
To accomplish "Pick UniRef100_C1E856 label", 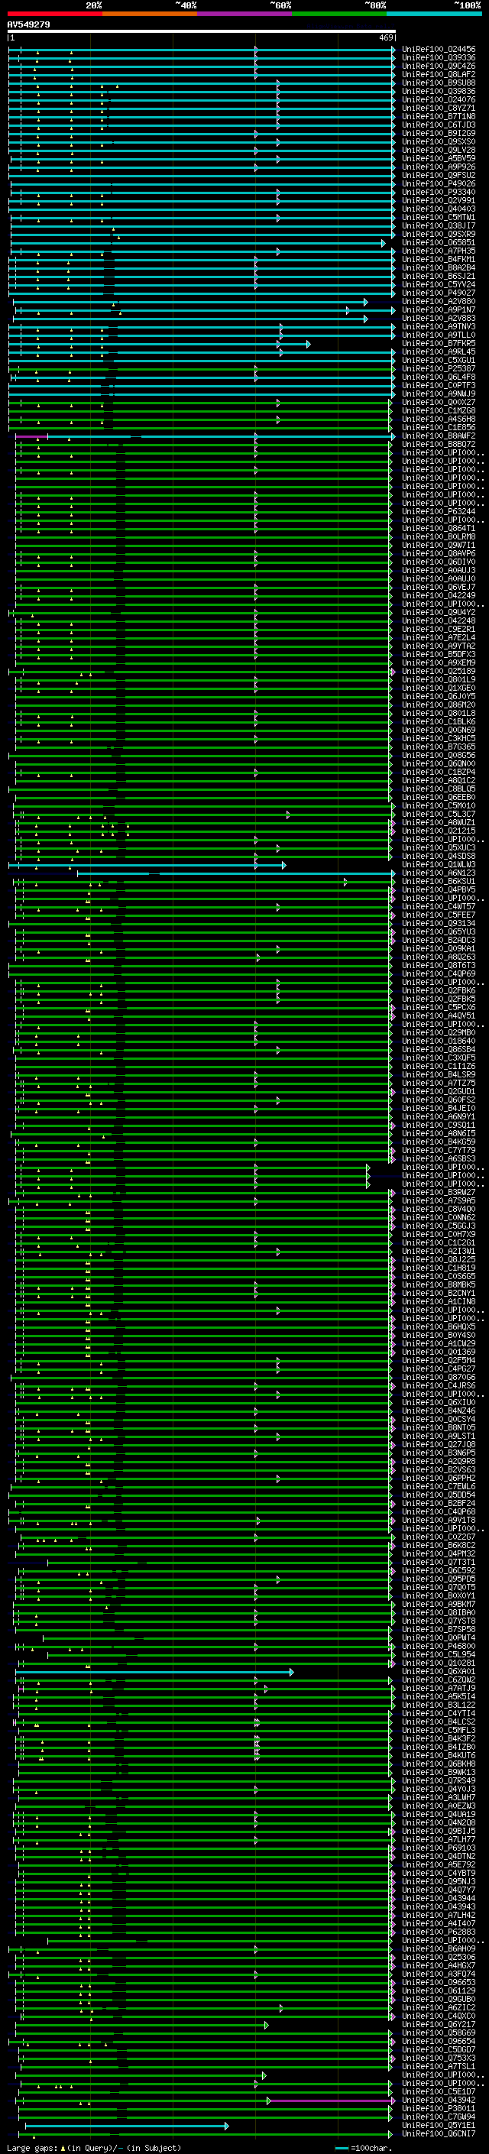I will pyautogui.click(x=439, y=427).
